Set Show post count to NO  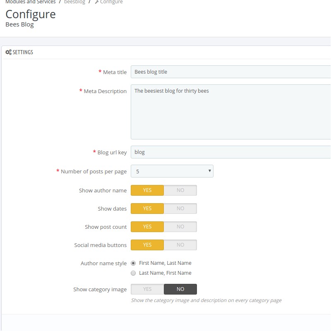pos(180,227)
